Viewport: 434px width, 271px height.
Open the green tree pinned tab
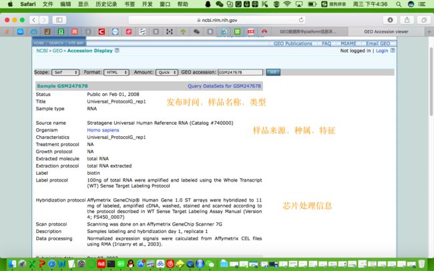183,31
